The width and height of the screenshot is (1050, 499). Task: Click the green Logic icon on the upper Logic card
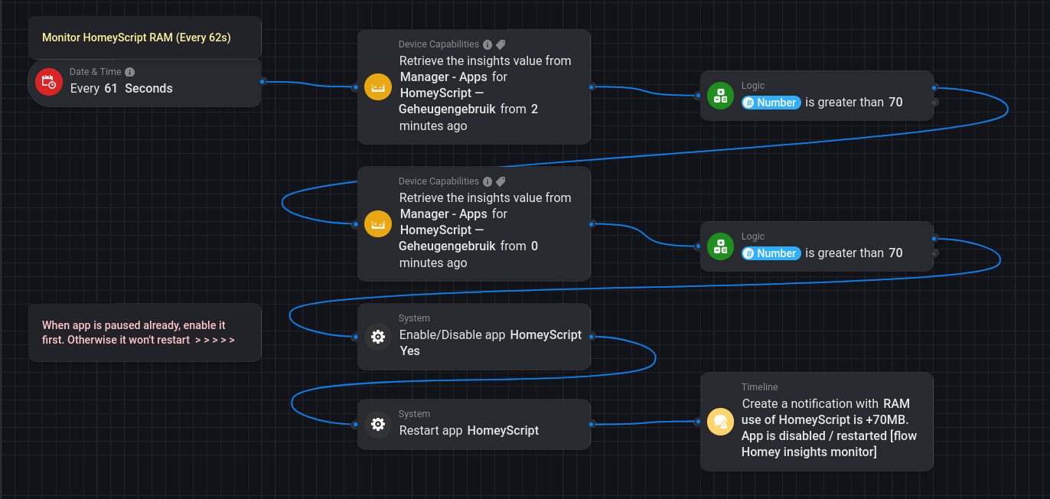coord(720,96)
